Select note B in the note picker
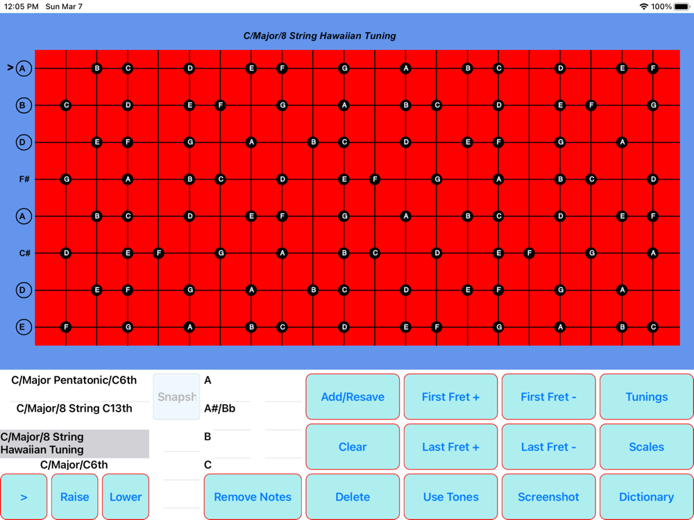The width and height of the screenshot is (694, 520). pyautogui.click(x=208, y=437)
